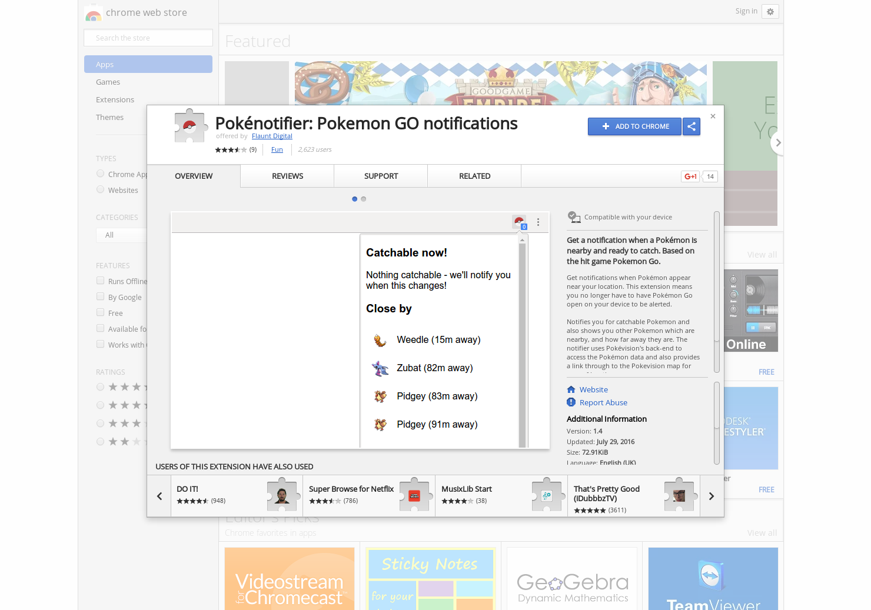
Task: Check the By Google filter
Action: pyautogui.click(x=100, y=296)
